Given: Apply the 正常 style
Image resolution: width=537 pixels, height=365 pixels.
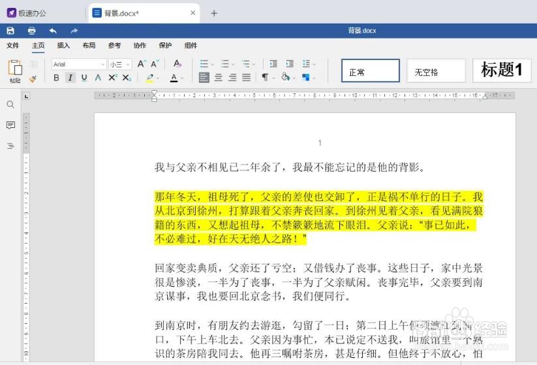Looking at the screenshot, I should click(x=371, y=71).
